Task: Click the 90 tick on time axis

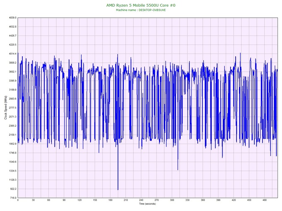Action: point(64,200)
